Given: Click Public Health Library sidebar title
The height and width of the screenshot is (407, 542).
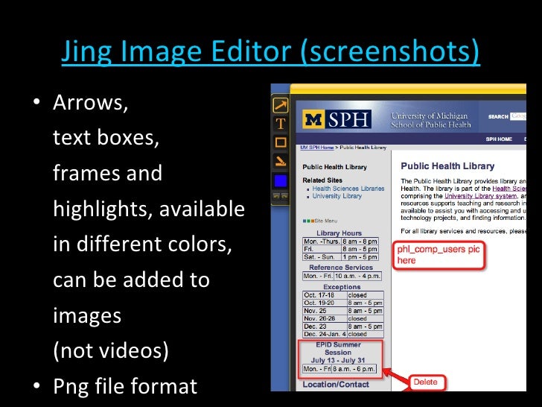Looking at the screenshot, I should coord(334,167).
